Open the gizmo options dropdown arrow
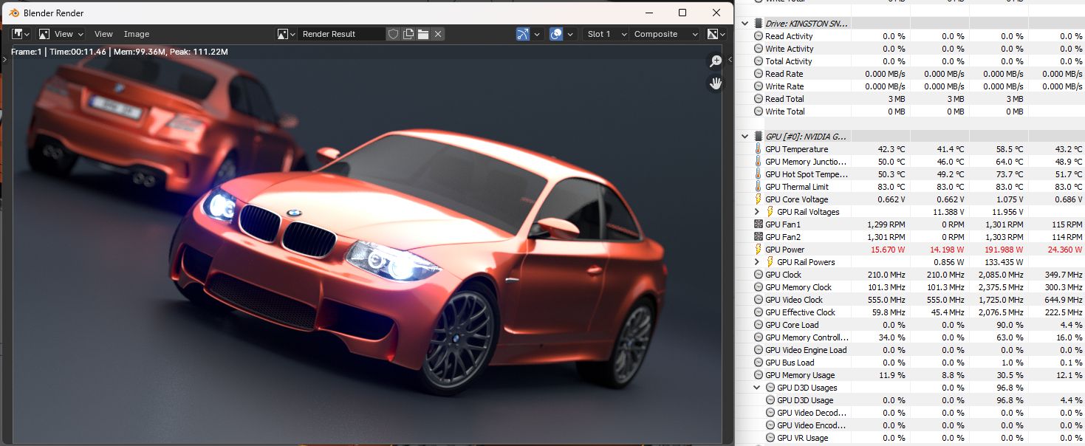1085x446 pixels. click(x=537, y=34)
